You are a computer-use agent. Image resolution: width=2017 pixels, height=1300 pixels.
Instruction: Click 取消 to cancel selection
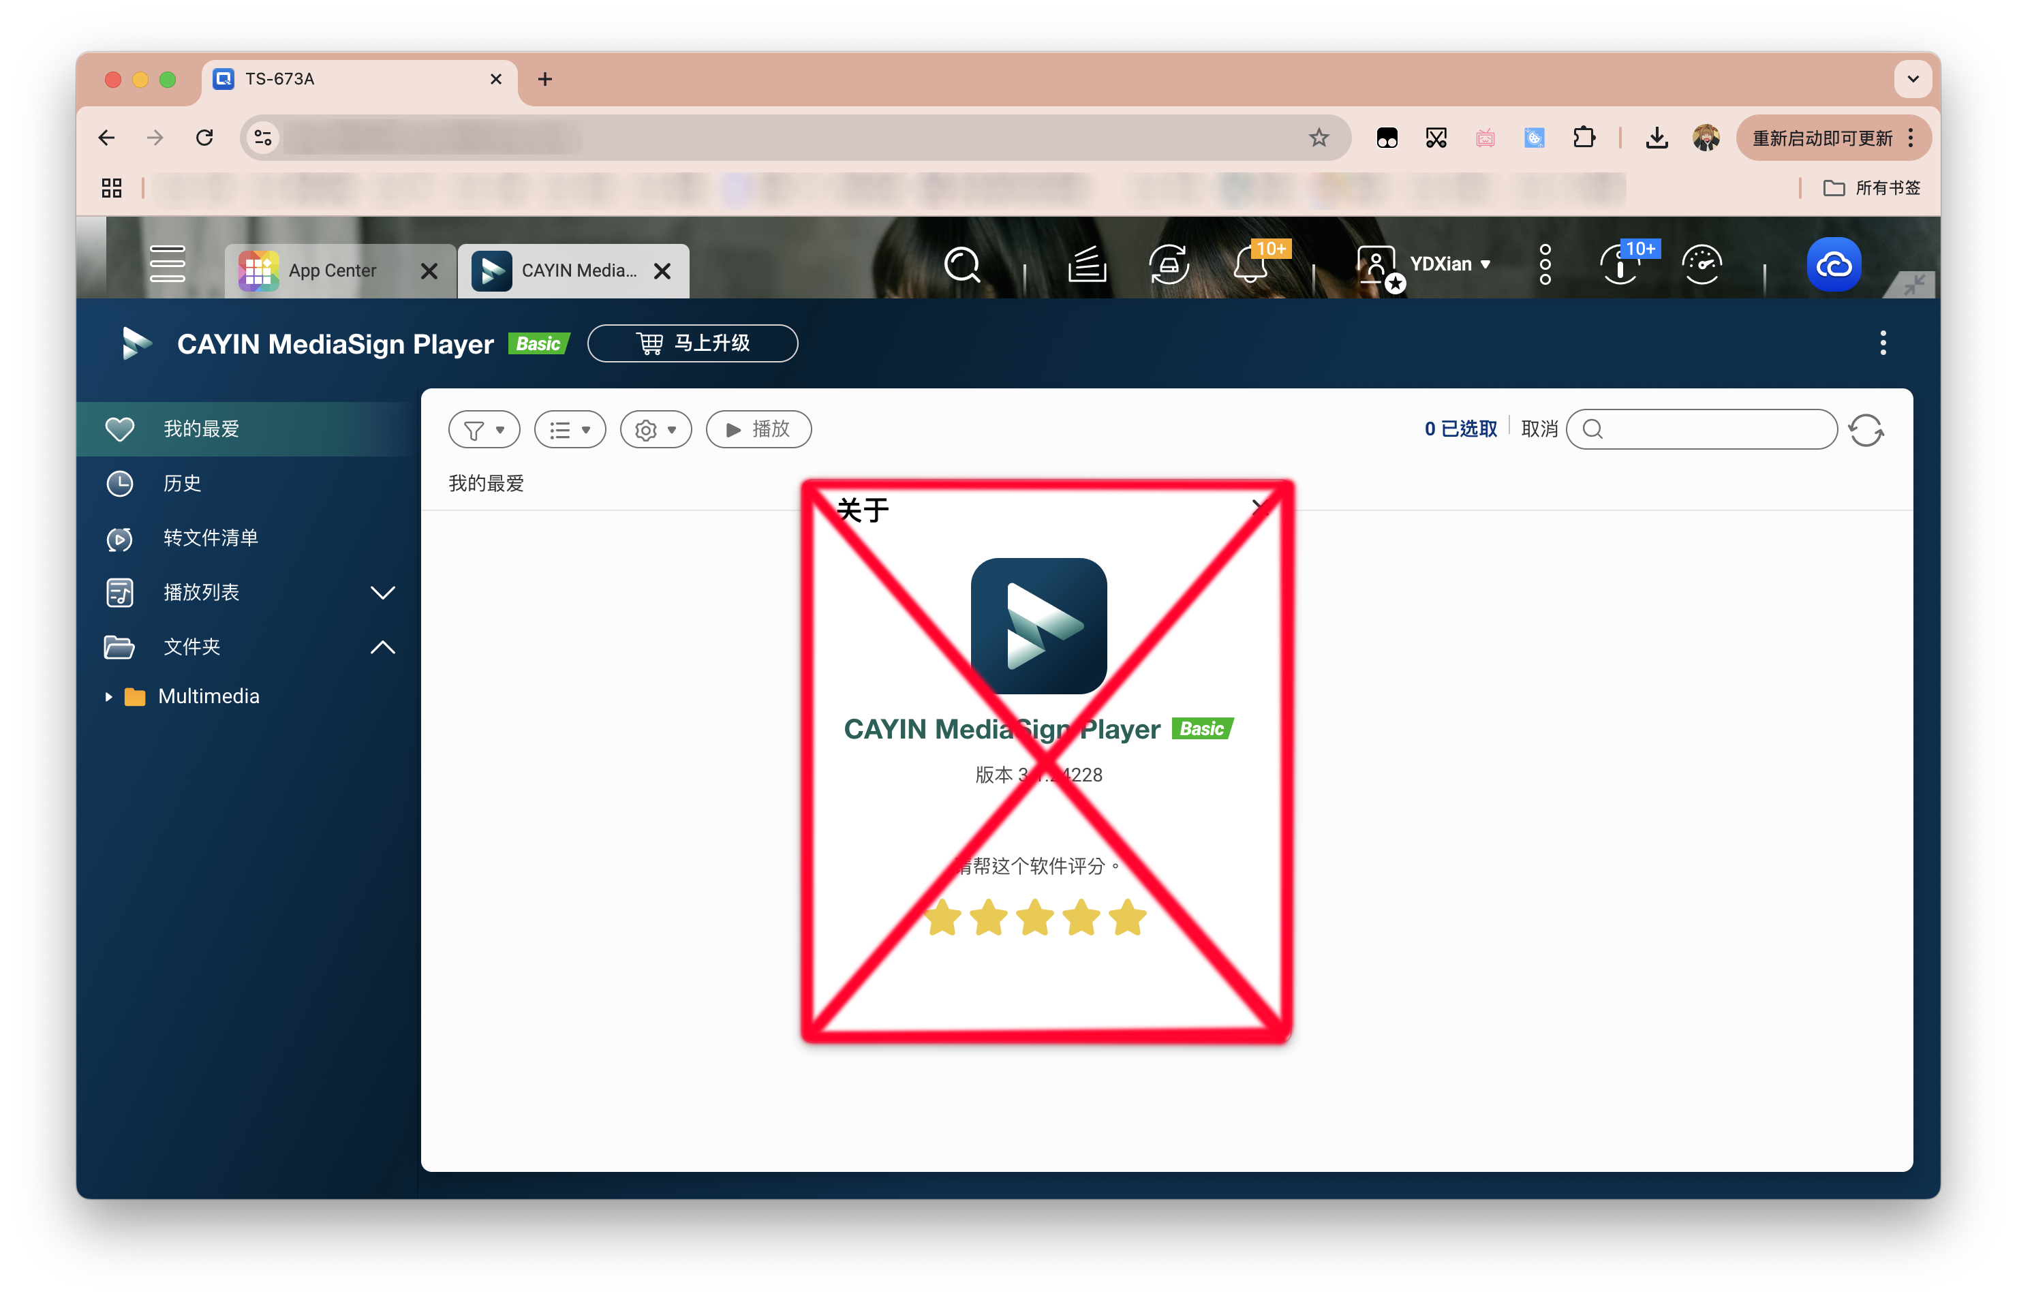click(x=1539, y=429)
